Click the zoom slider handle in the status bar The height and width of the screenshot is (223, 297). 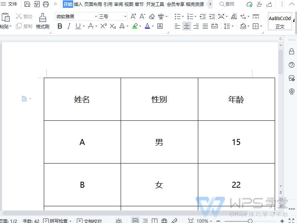[250, 221]
